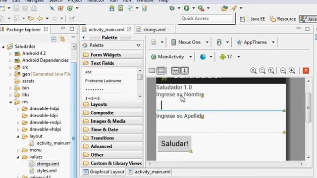
Task: Click the Saludar! button in layout
Action: (174, 144)
